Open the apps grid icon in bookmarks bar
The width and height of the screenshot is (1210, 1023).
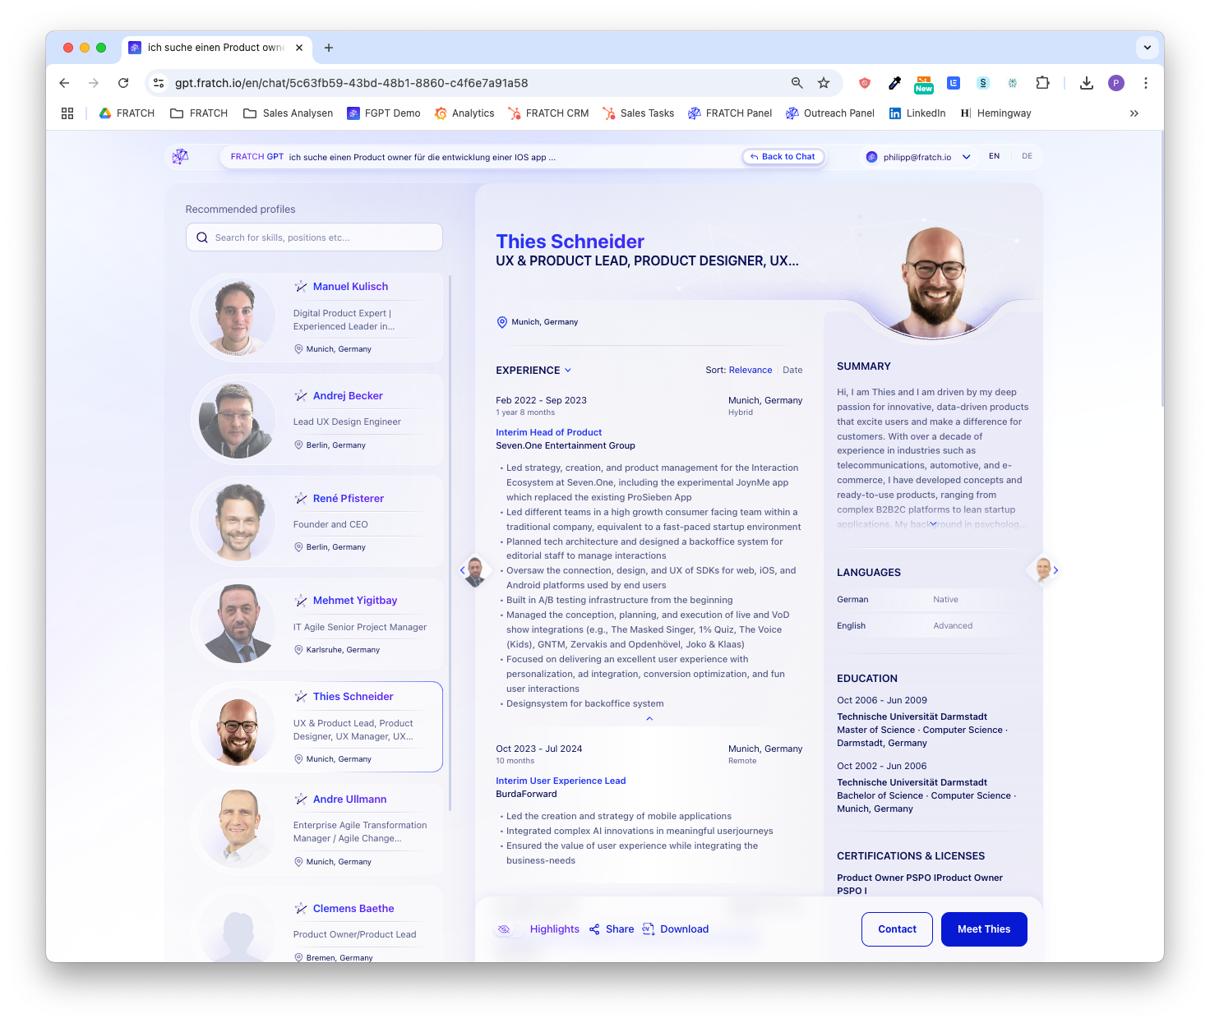coord(67,113)
